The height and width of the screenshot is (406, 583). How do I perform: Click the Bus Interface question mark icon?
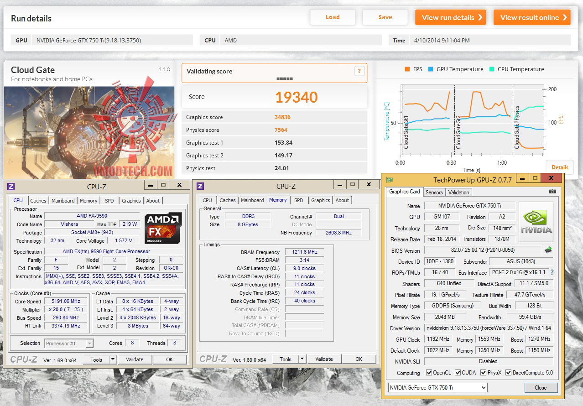pyautogui.click(x=552, y=272)
